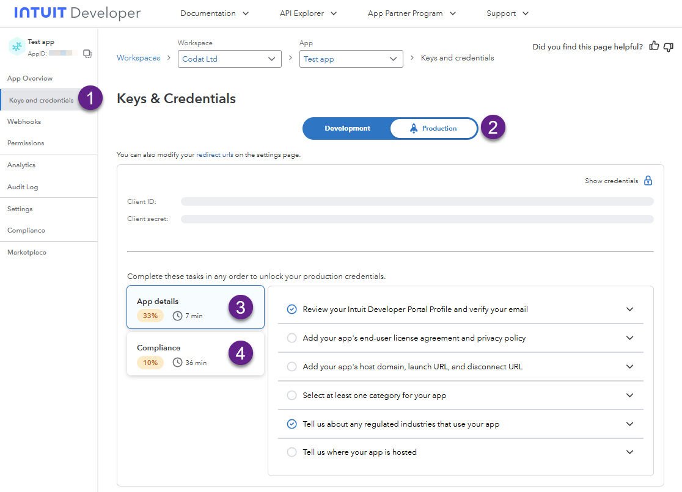Select the app category task circle
This screenshot has height=492, width=682.
(x=292, y=396)
